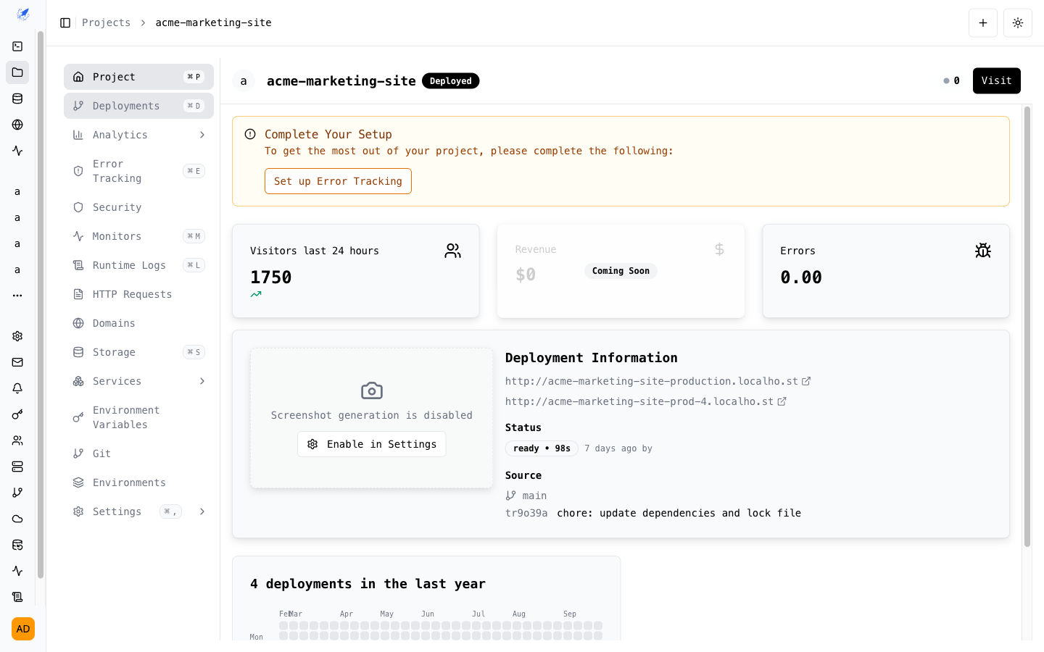Click the Visit button
The height and width of the screenshot is (652, 1044).
(996, 80)
